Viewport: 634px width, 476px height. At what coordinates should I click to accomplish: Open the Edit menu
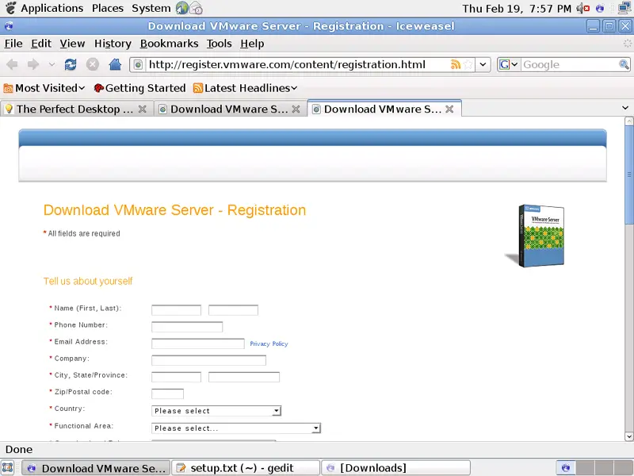point(41,44)
